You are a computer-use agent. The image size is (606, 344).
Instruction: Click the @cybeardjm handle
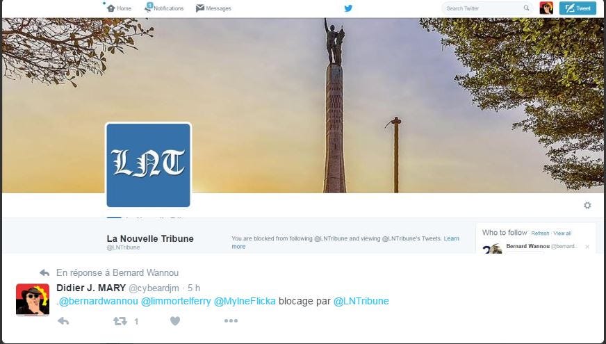tap(154, 288)
